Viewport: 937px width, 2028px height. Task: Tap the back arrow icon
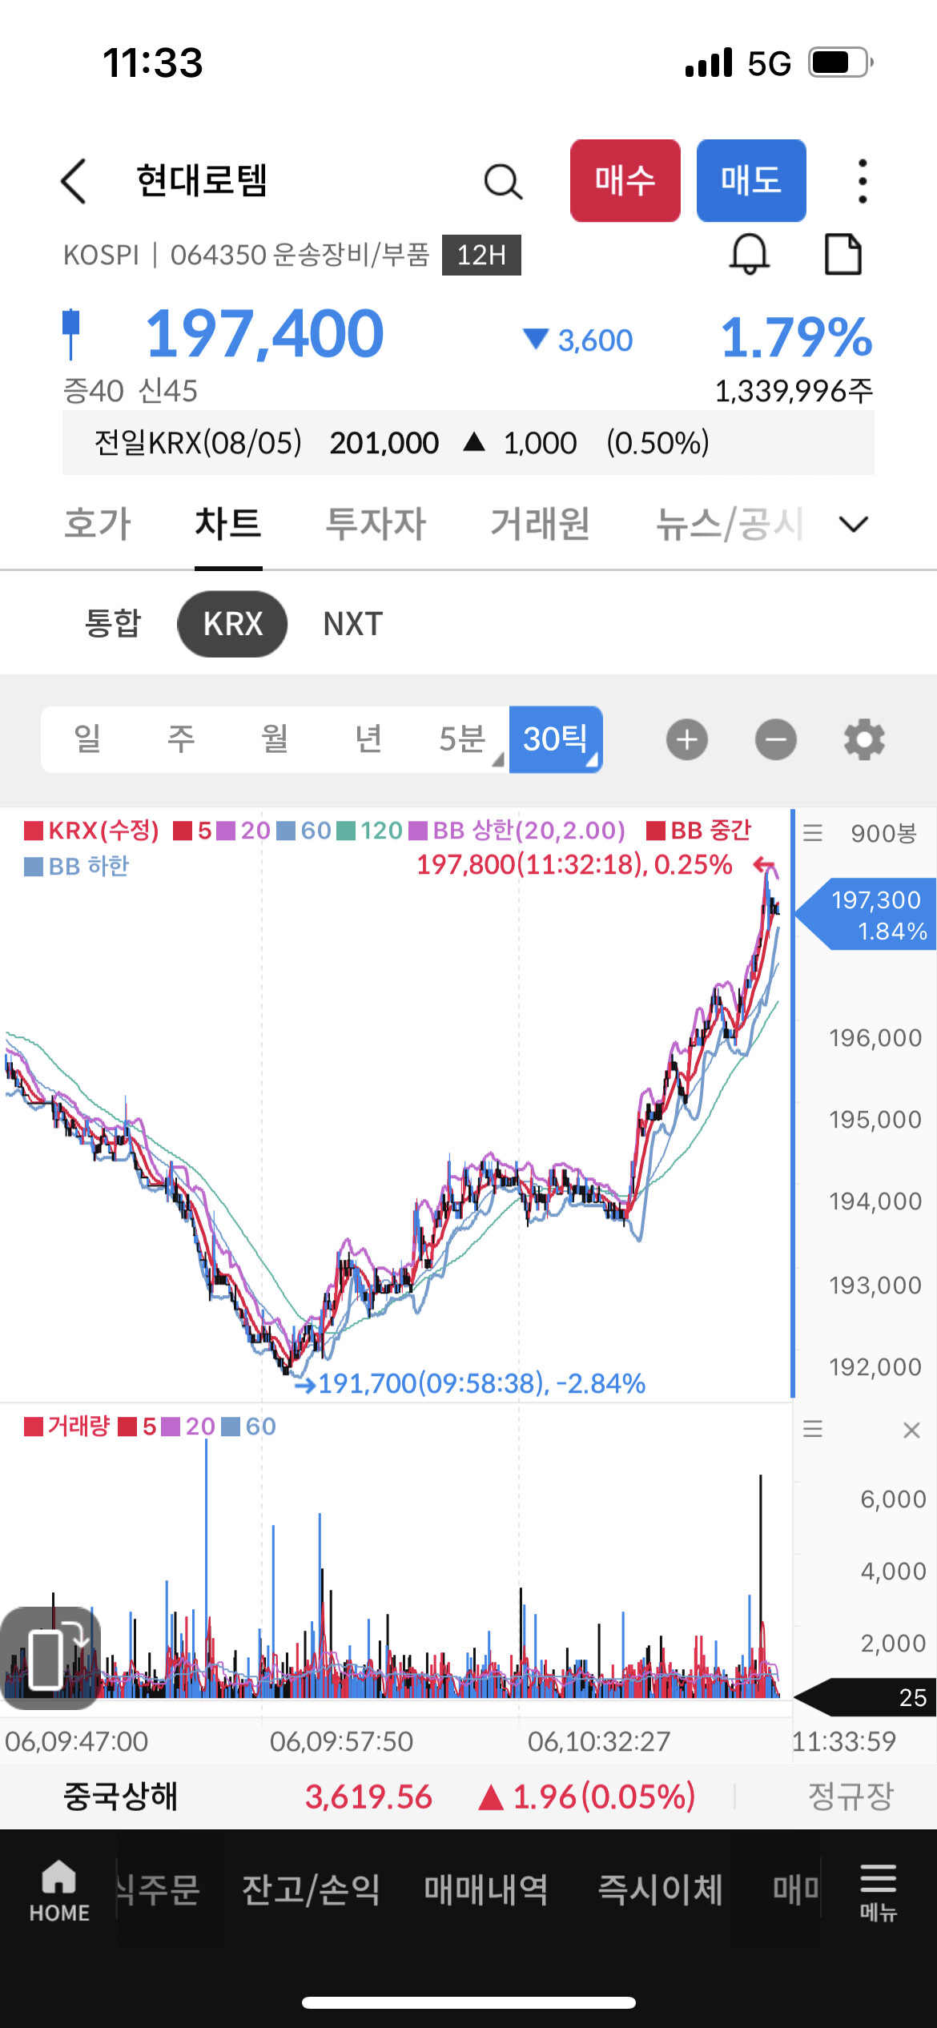pos(74,181)
